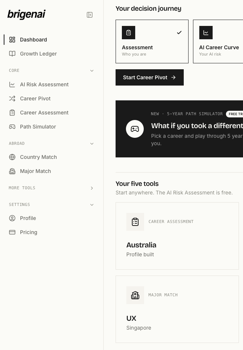Open the Assessment journey card
Screen dimensions: 243x350
point(152,41)
